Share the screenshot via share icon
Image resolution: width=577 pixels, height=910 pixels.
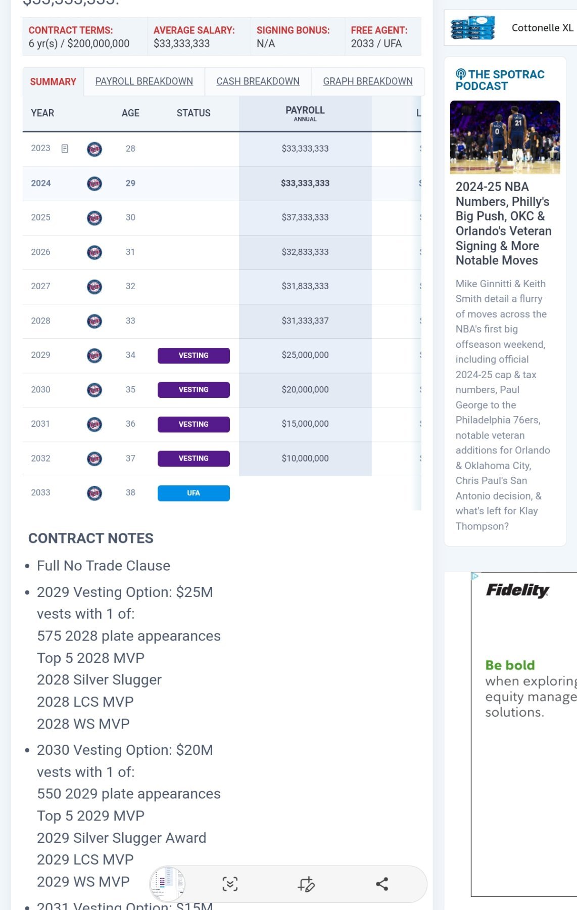pos(382,884)
